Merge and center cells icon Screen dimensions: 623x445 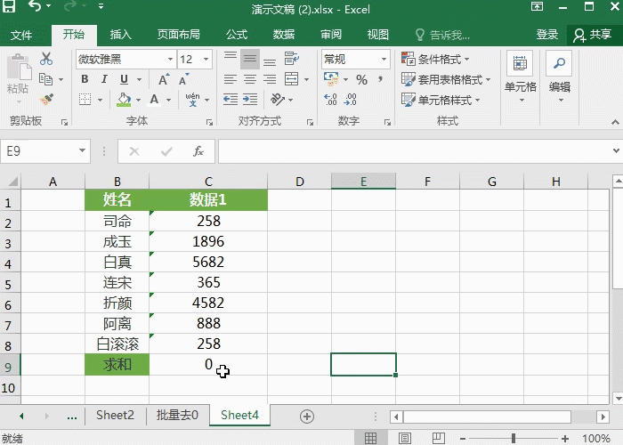[x=292, y=79]
